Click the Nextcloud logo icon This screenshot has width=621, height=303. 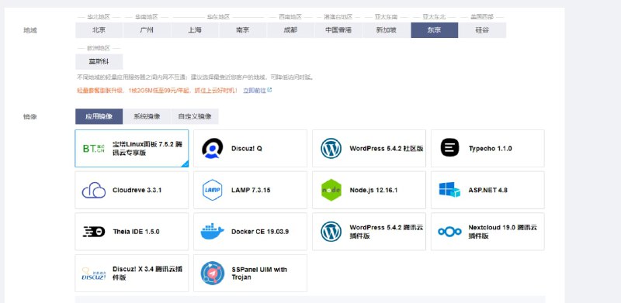[449, 232]
